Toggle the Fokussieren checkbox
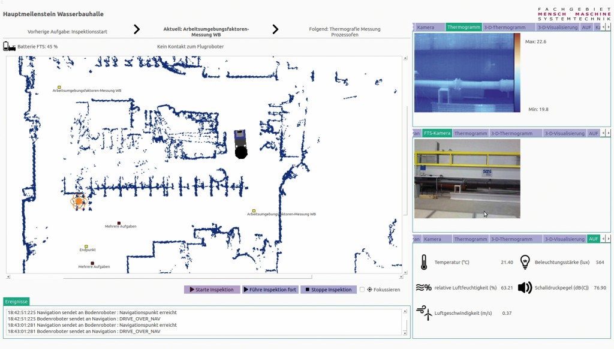Viewport: 614px width, 349px height. (x=362, y=290)
